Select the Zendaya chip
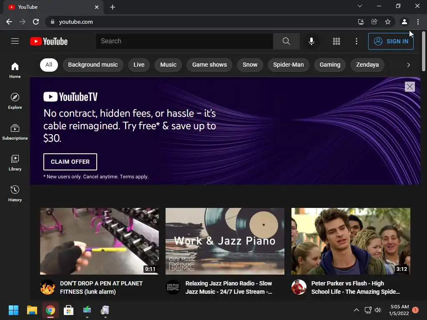 coord(367,65)
